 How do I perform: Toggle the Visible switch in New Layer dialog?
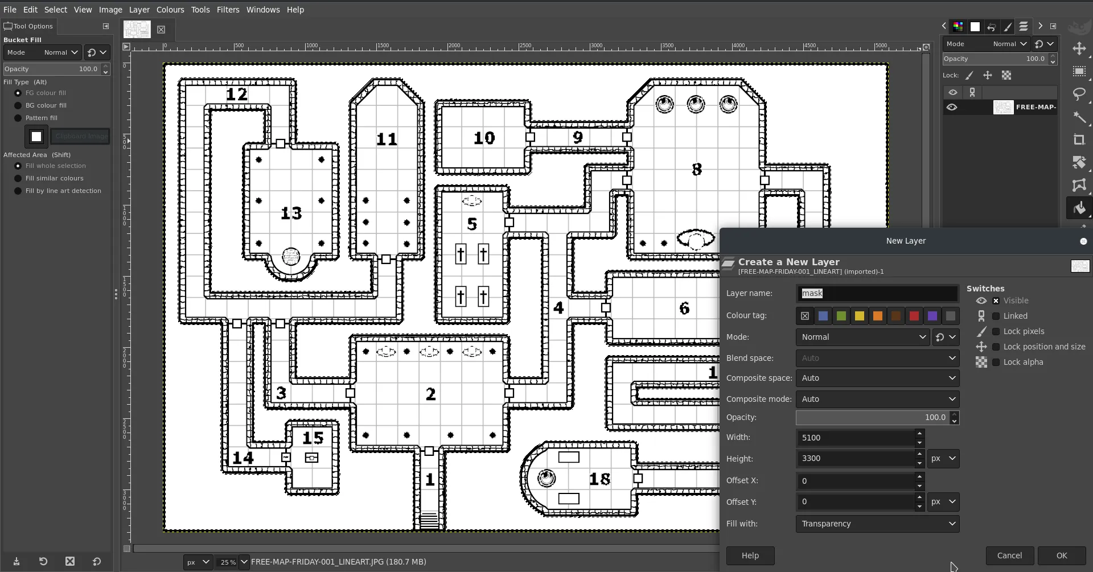(996, 301)
